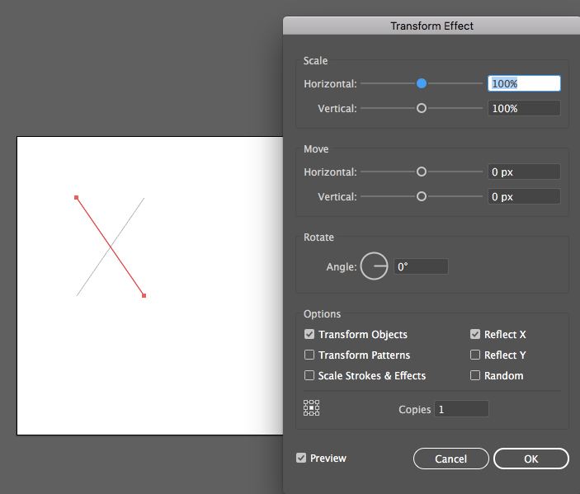
Task: Uncheck the Transform Objects checkbox
Action: [309, 334]
